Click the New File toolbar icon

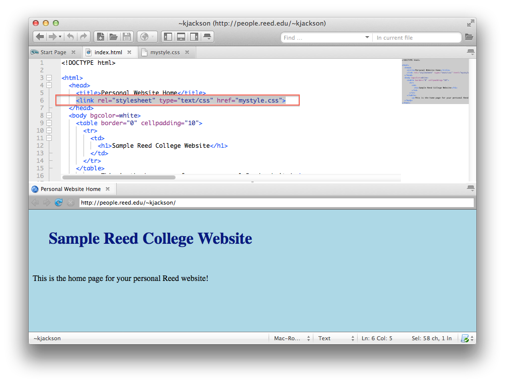point(101,37)
